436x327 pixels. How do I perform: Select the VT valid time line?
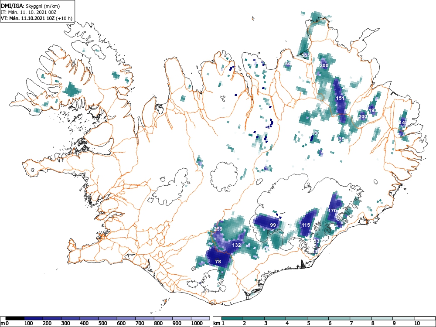37,18
